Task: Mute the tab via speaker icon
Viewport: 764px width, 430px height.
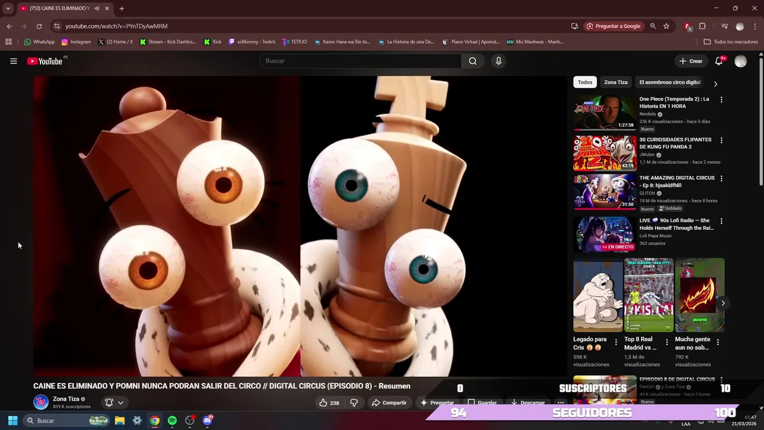Action: click(x=97, y=8)
